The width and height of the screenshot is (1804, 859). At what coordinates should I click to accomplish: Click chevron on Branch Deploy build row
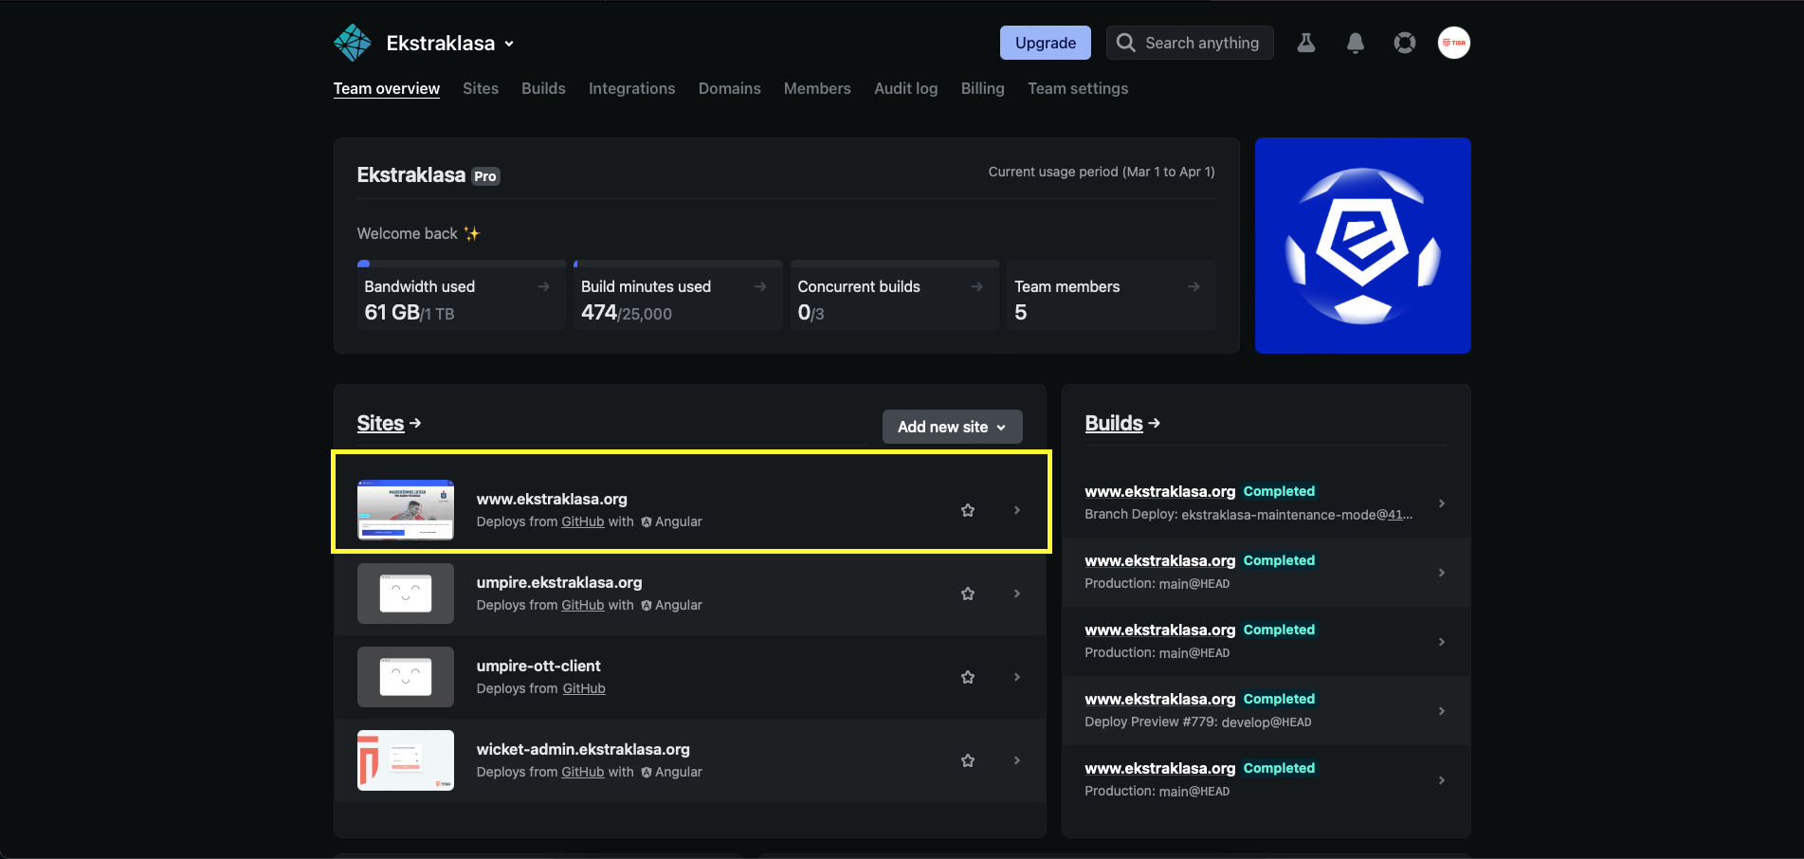(1442, 503)
